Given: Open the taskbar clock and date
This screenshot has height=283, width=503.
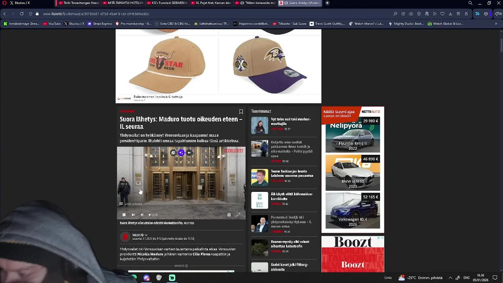Looking at the screenshot, I should 480,277.
